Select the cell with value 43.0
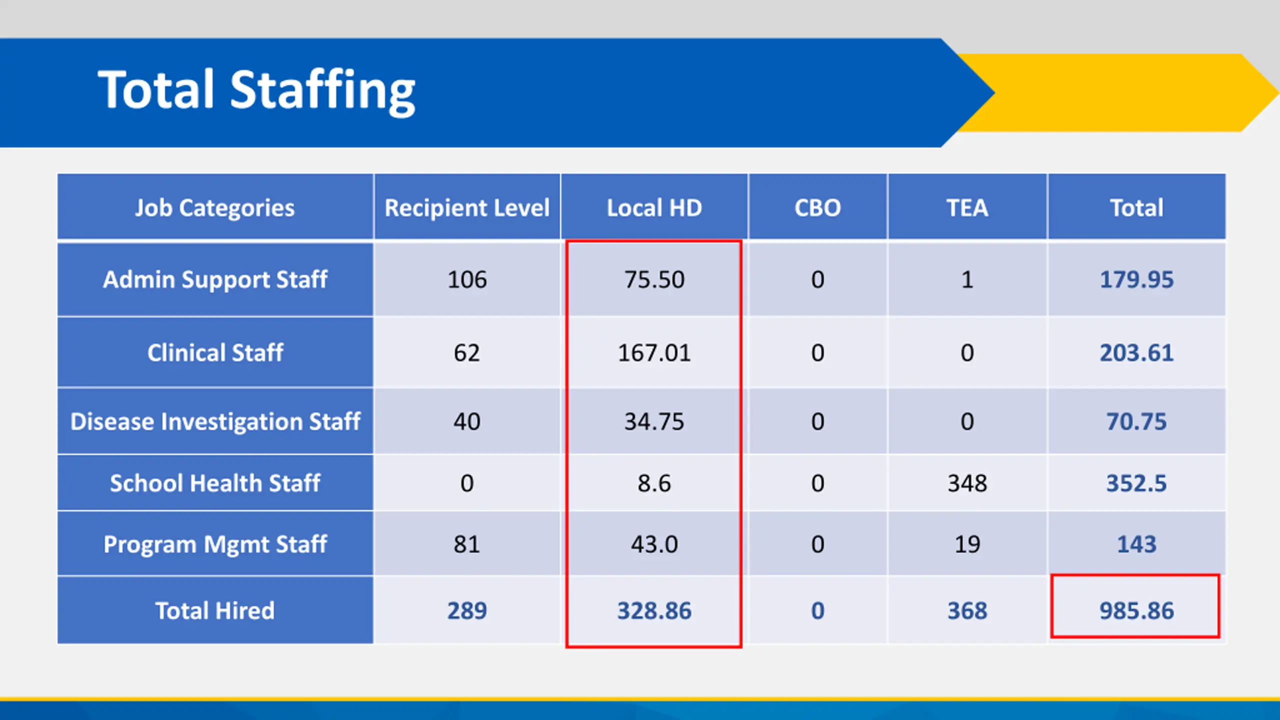 [654, 544]
